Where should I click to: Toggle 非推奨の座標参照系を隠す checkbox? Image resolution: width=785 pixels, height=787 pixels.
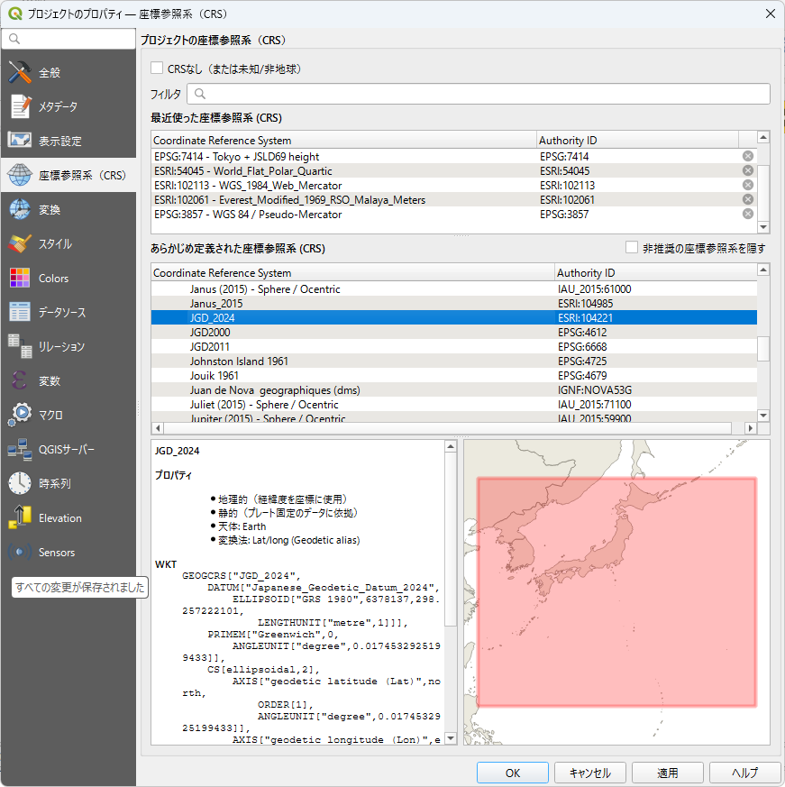click(x=632, y=247)
